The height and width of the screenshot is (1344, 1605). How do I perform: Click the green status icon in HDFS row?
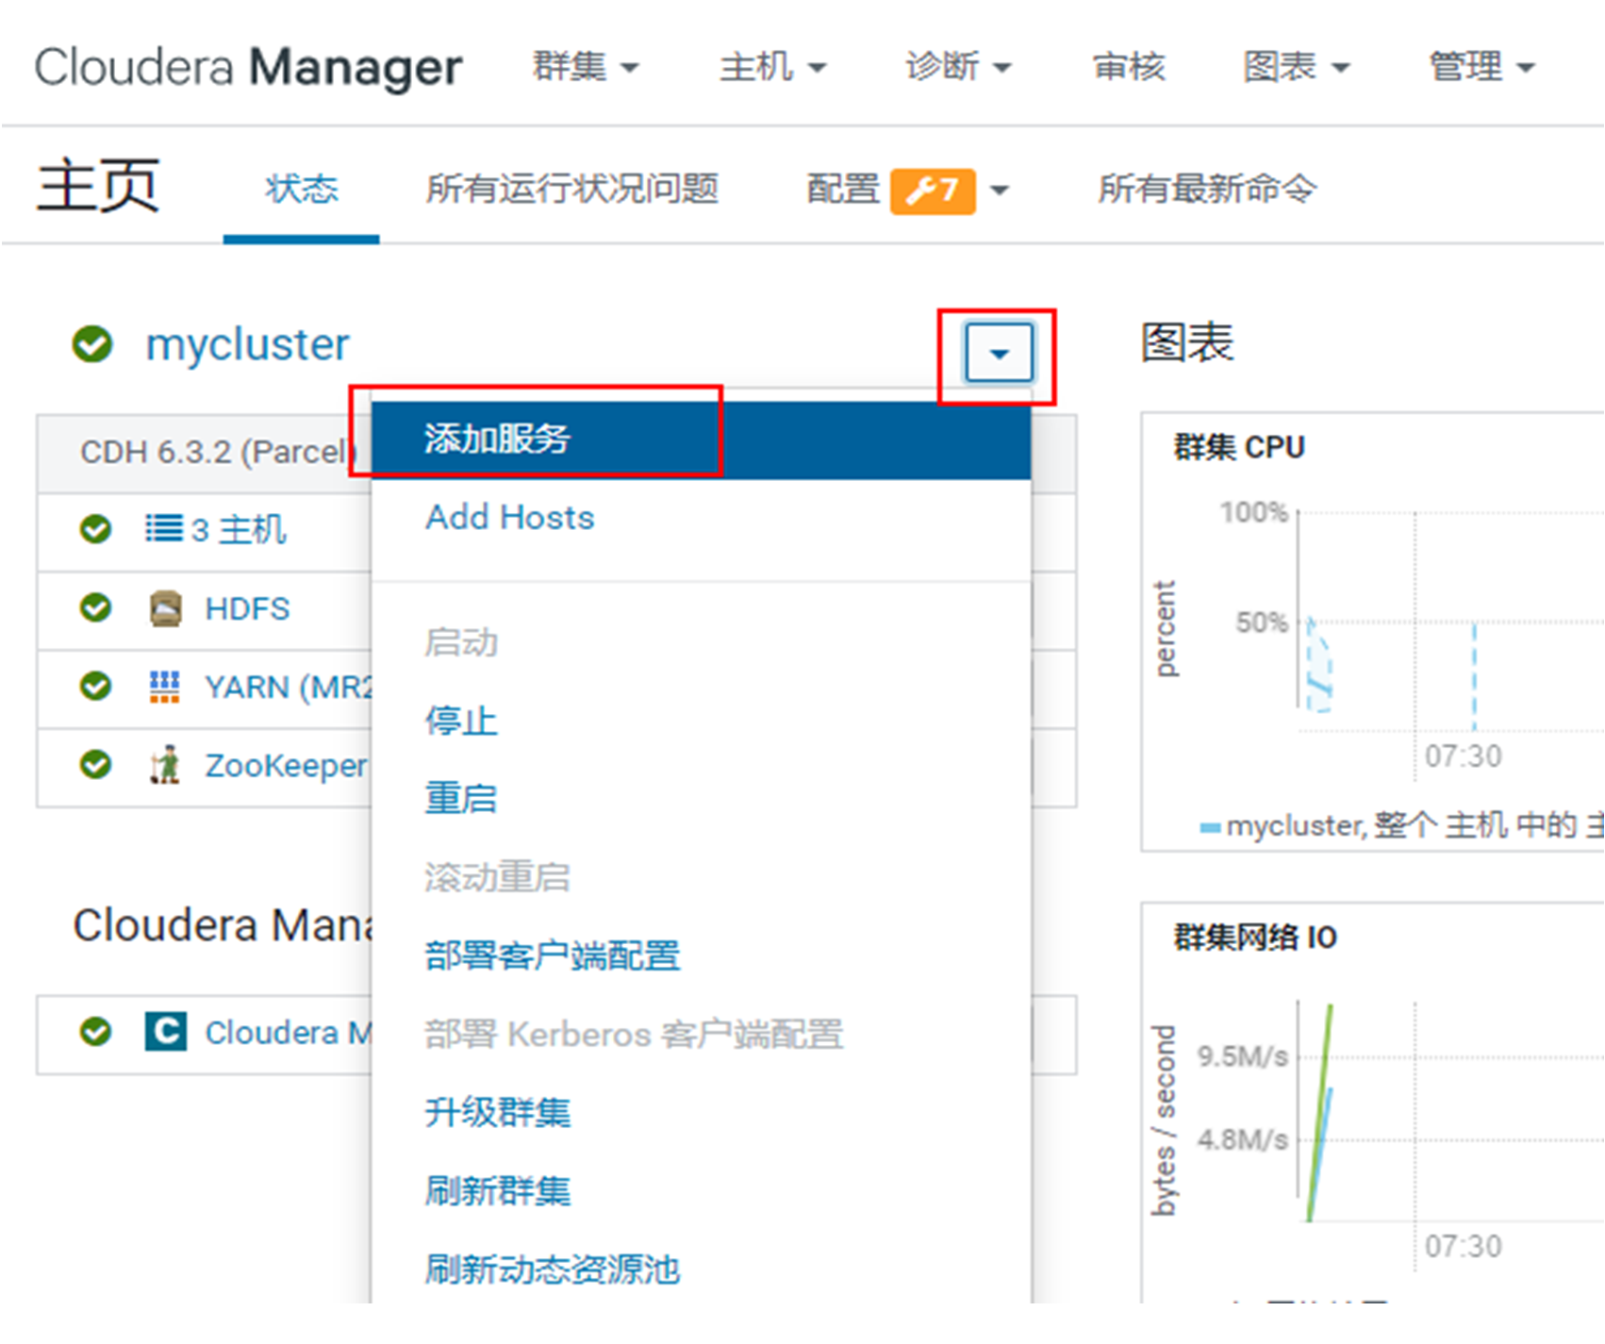pyautogui.click(x=95, y=607)
